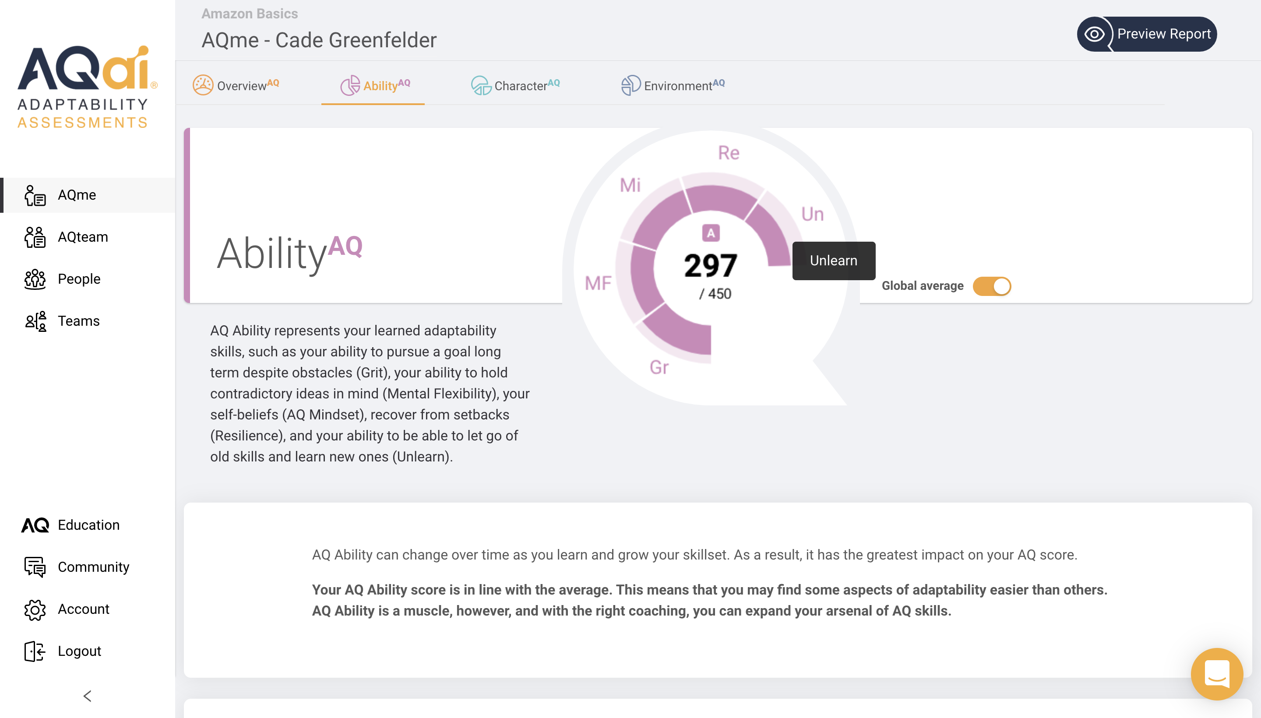Click the AQai Adaptability Assessments logo
The image size is (1261, 718).
(x=85, y=87)
